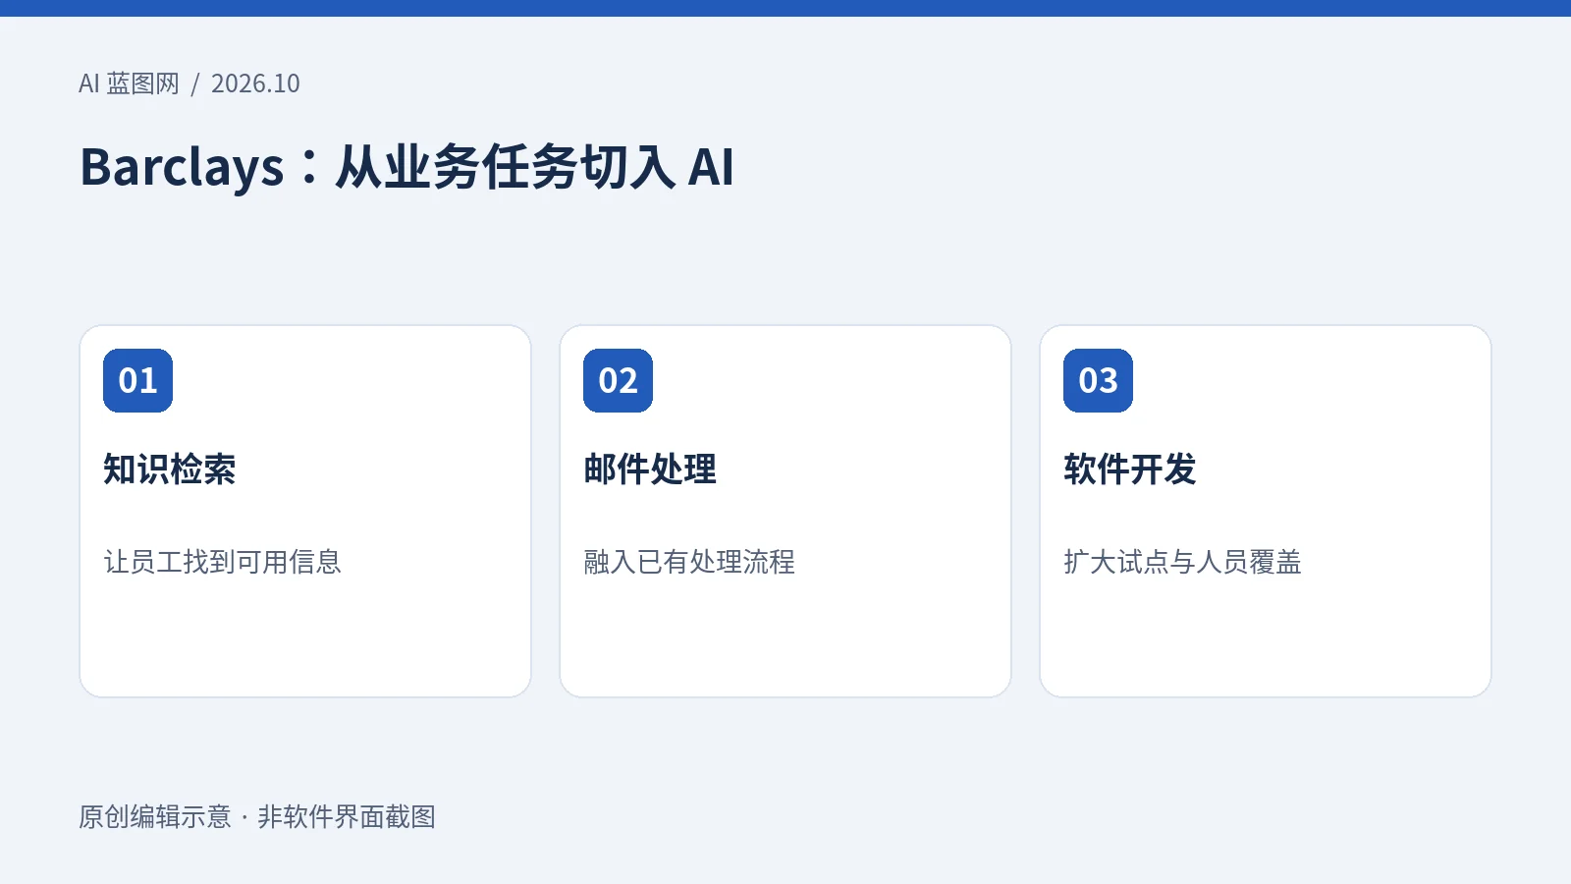Click the footer text 非软件界面截图
Image resolution: width=1571 pixels, height=884 pixels.
pyautogui.click(x=347, y=817)
